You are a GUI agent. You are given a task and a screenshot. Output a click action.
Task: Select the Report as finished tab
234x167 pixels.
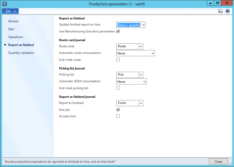click(x=21, y=45)
